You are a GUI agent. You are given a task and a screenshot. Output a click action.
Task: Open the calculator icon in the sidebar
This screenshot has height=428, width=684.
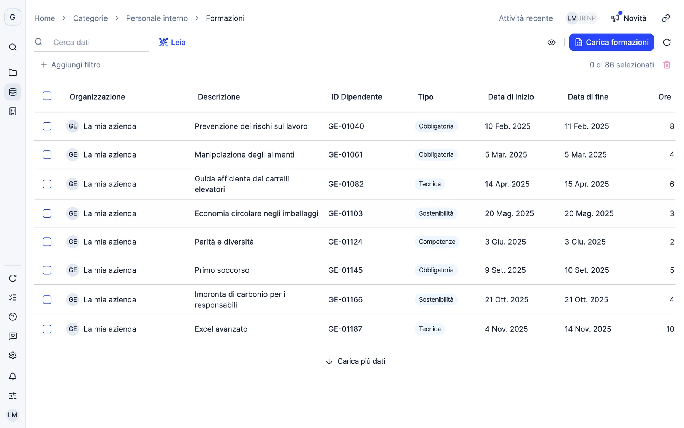13,111
